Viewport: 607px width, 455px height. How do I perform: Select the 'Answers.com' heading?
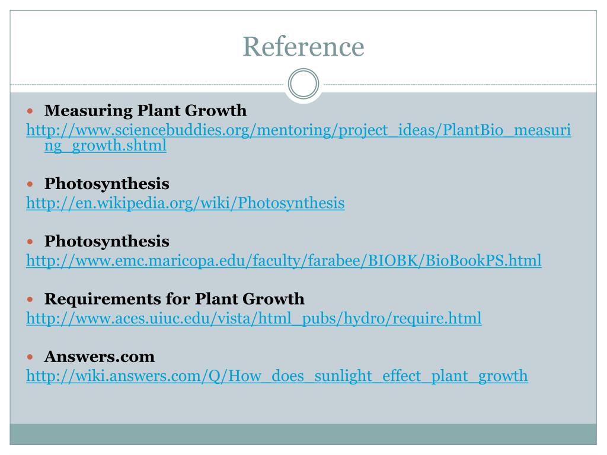pos(100,357)
